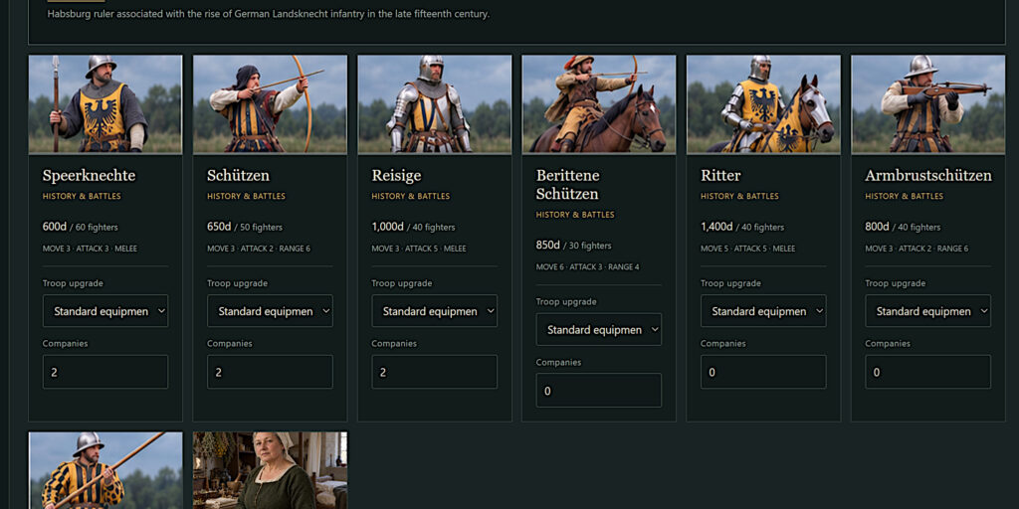
Task: Open the Speerknechte troop upgrade dropdown
Action: pos(105,311)
